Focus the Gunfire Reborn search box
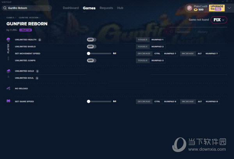The height and width of the screenshot is (159, 234). click(x=27, y=8)
